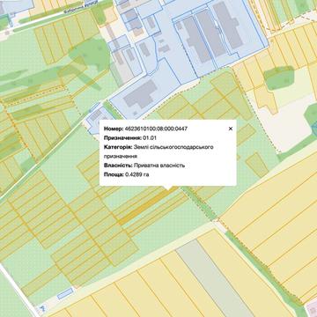Click 'Приватна власність' ownership text
The image size is (317, 317).
click(159, 166)
